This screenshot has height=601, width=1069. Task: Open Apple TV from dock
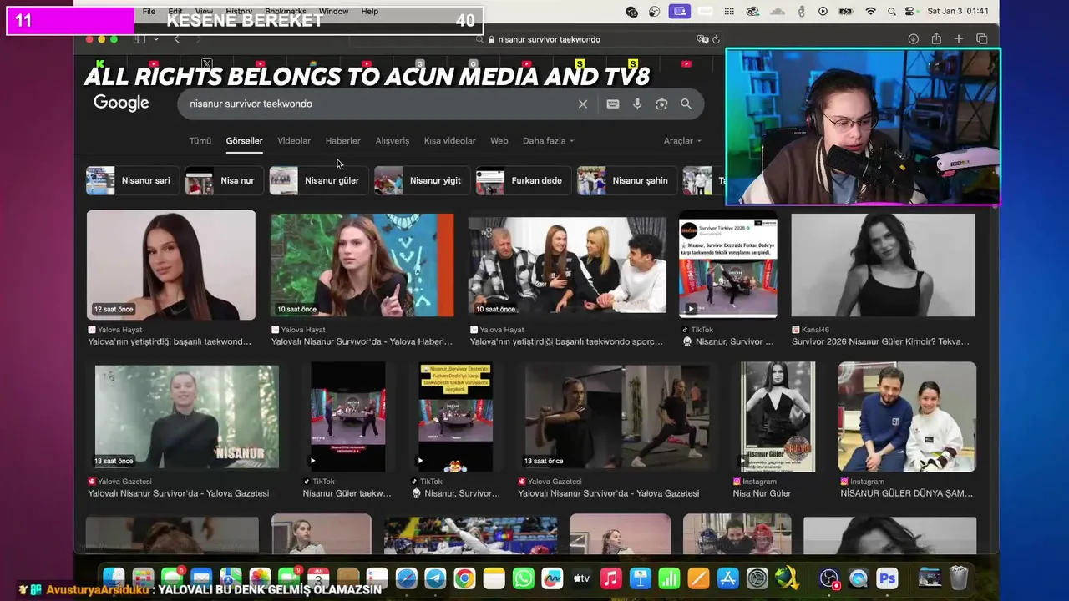point(582,578)
